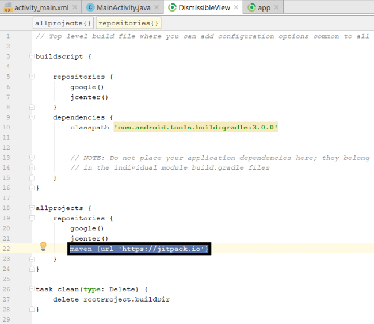Click jcenter() on line 7
Viewport: 374px width, 324px height.
click(x=89, y=97)
